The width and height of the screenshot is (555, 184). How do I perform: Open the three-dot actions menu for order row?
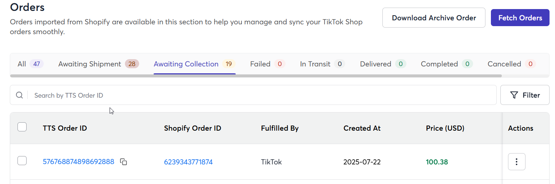(x=516, y=162)
